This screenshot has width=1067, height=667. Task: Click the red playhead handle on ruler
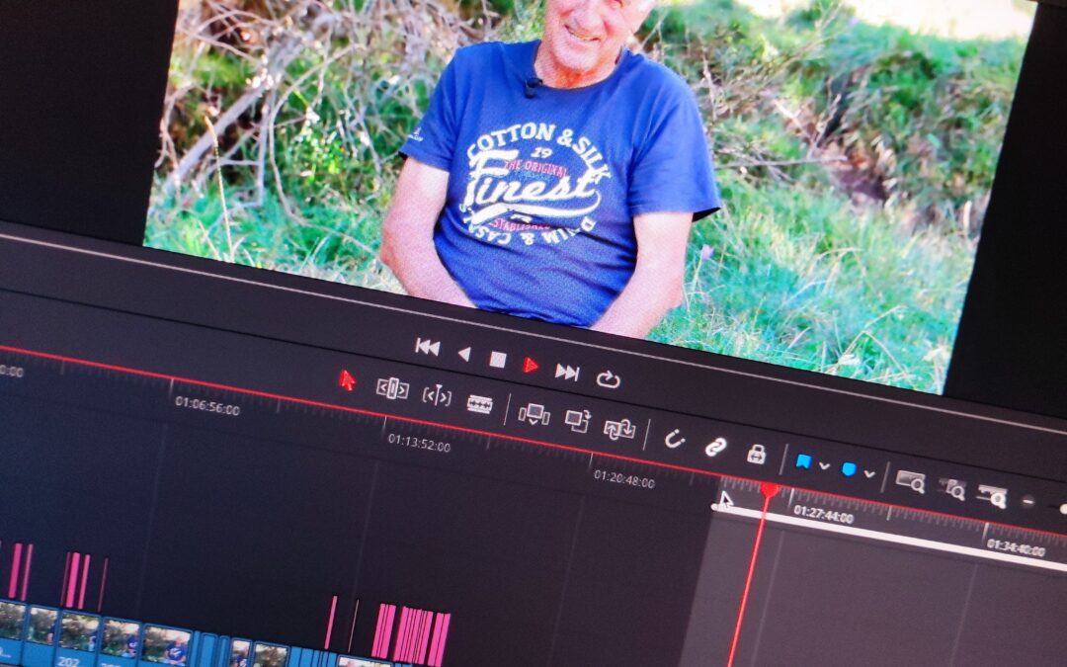click(770, 490)
